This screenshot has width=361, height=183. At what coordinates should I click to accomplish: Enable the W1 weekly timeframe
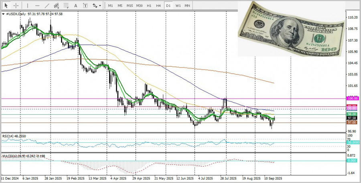[178, 6]
